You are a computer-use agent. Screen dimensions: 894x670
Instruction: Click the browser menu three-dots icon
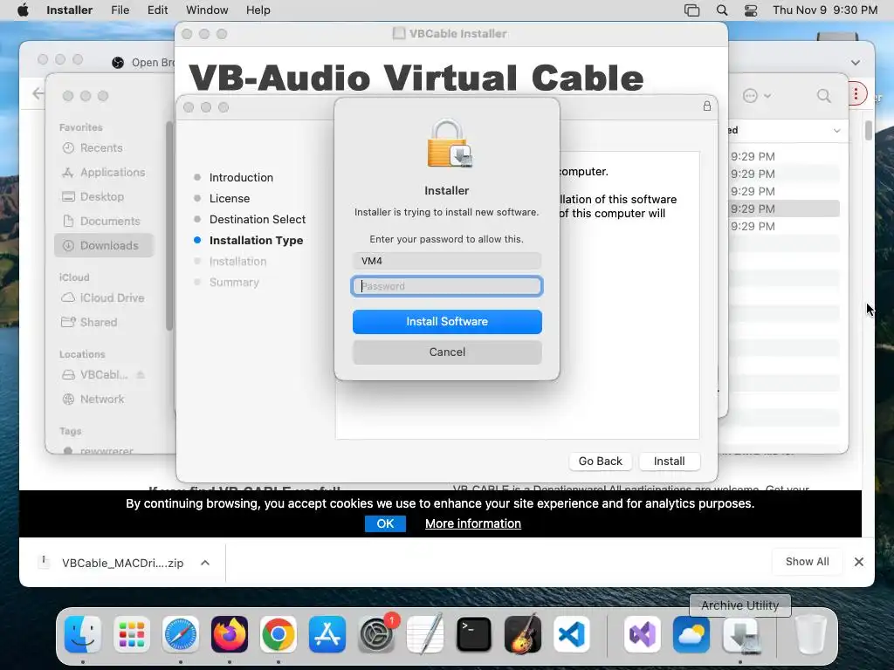coord(856,94)
